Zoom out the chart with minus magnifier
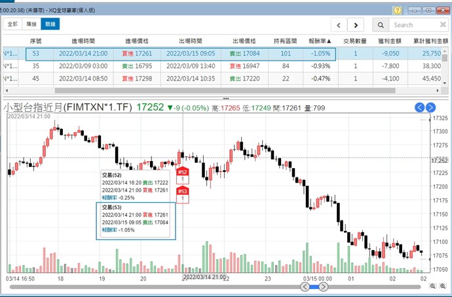This screenshot has width=452, height=297. (x=432, y=286)
